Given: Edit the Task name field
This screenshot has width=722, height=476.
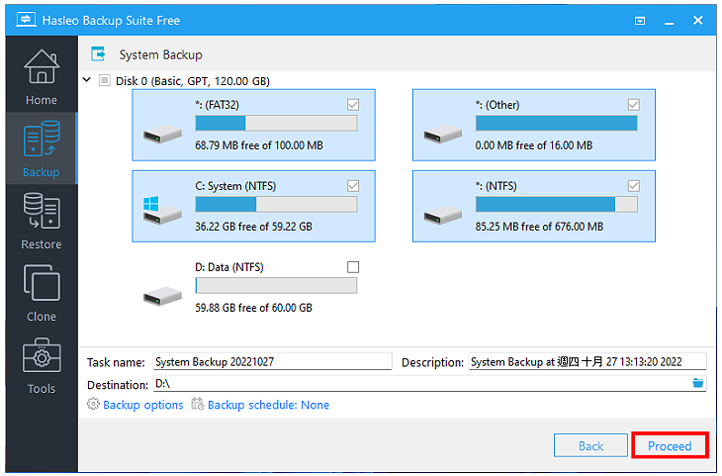Looking at the screenshot, I should (272, 362).
